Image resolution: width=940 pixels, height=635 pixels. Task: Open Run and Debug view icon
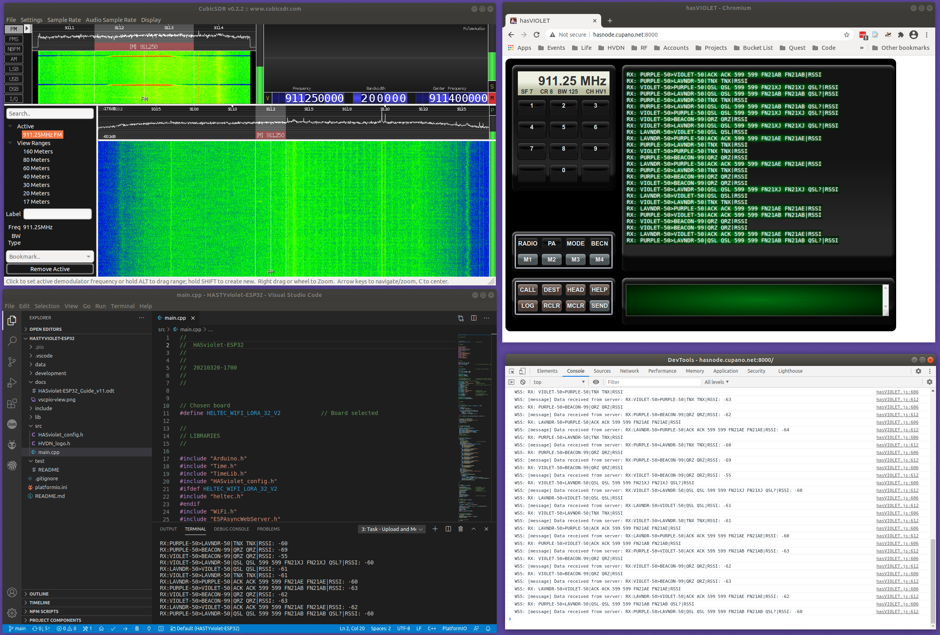coord(12,383)
